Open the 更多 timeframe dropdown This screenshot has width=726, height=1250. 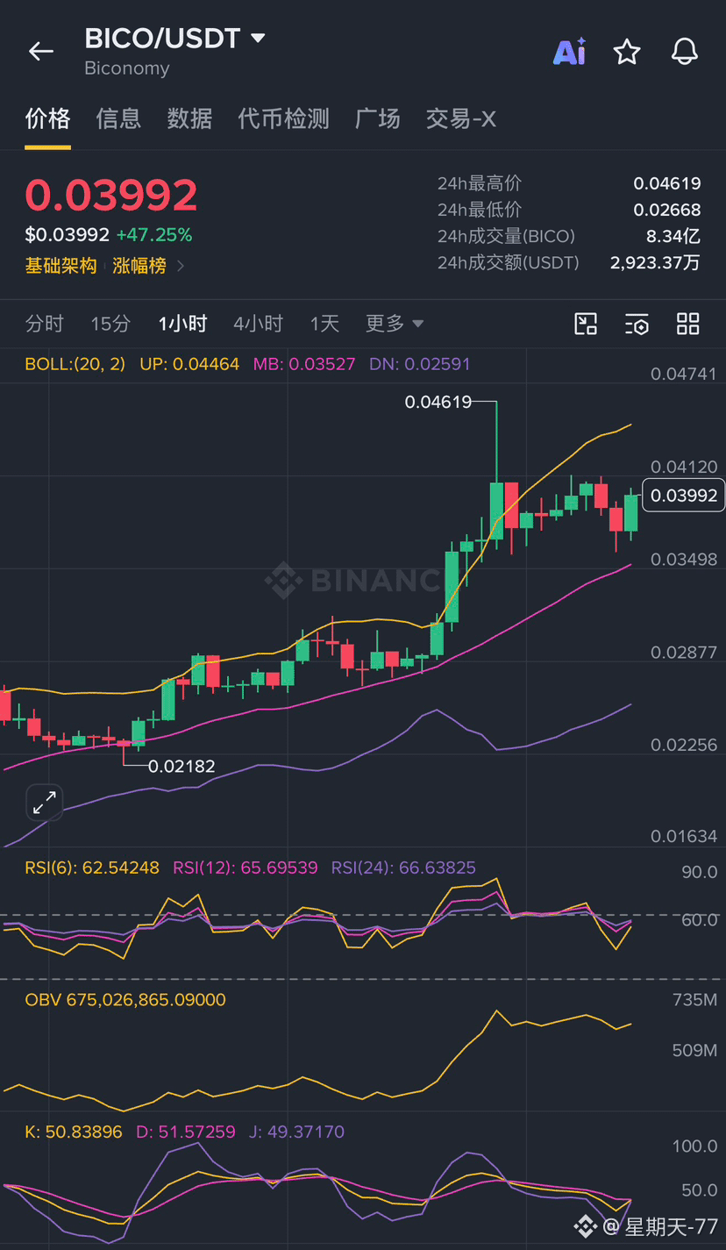pos(395,324)
